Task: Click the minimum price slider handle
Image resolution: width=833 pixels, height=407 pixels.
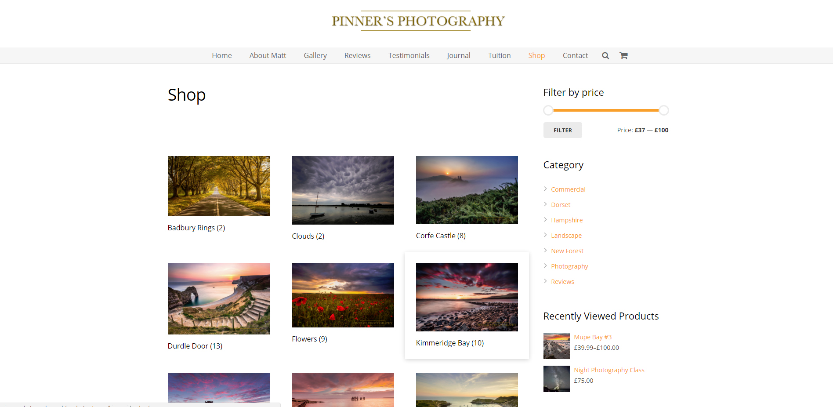Action: click(548, 110)
